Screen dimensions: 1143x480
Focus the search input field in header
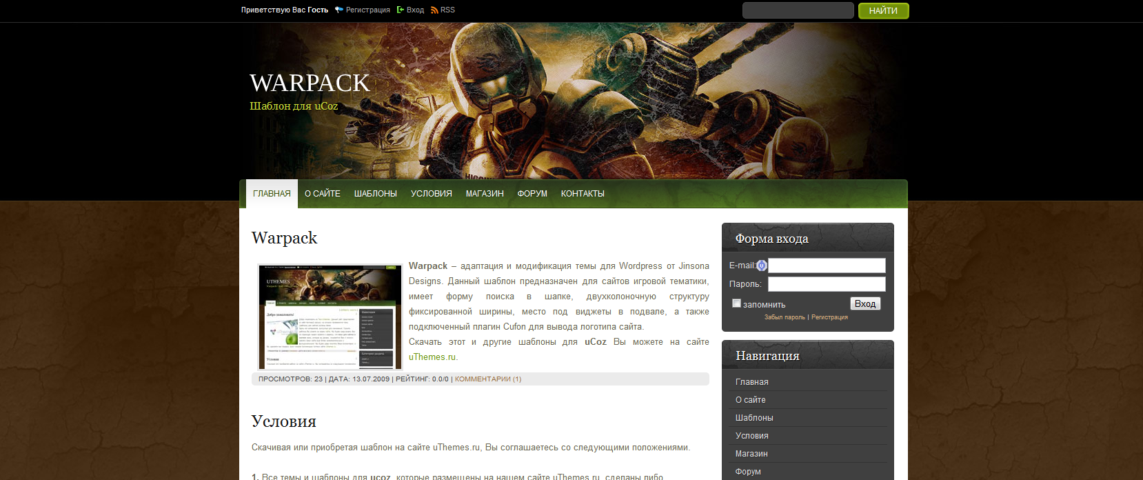point(798,10)
